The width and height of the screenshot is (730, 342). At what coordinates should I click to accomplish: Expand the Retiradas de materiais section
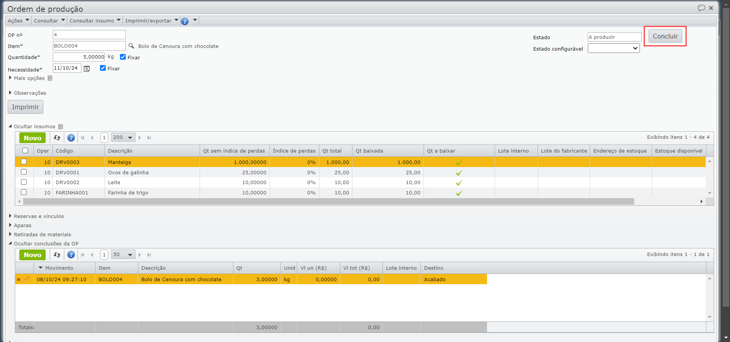point(40,234)
